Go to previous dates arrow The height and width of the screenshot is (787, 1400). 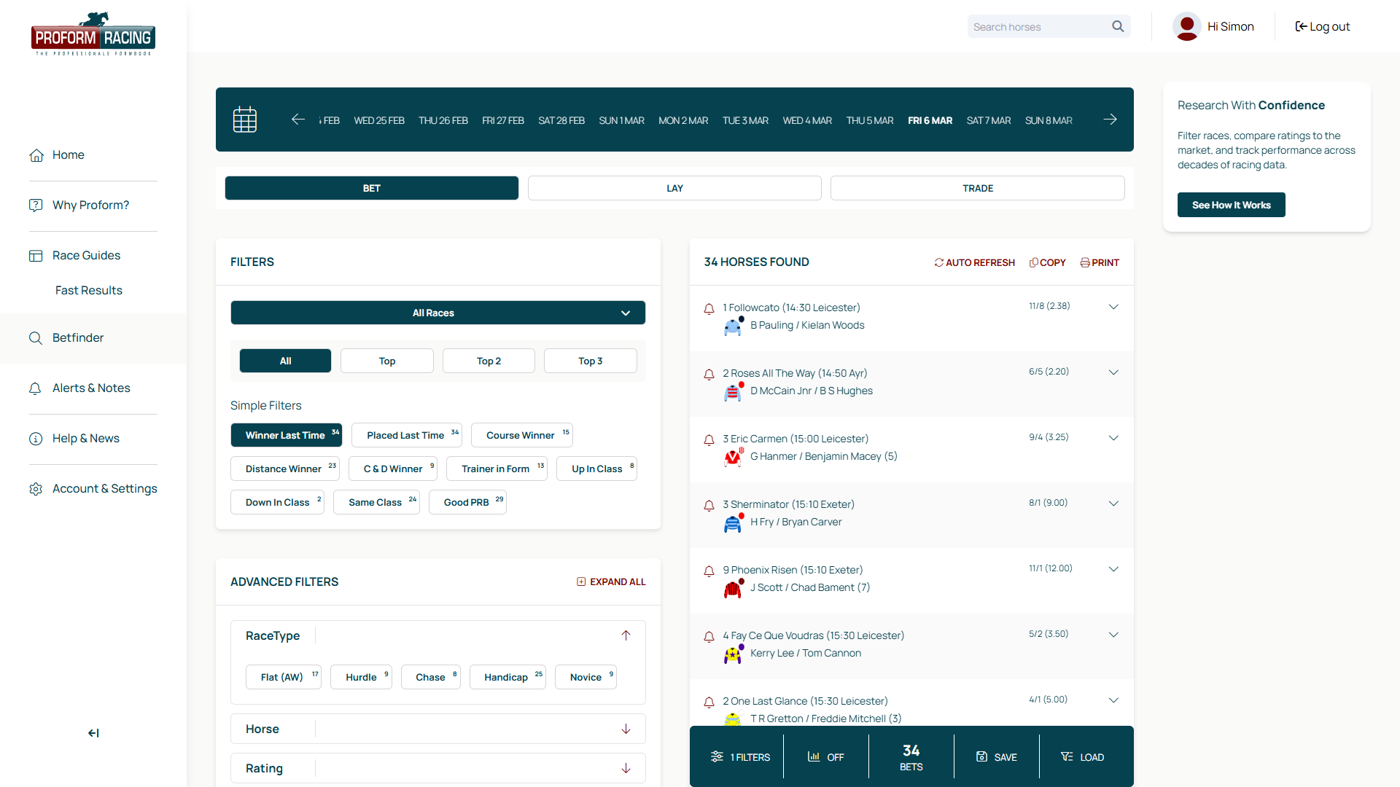pos(297,120)
